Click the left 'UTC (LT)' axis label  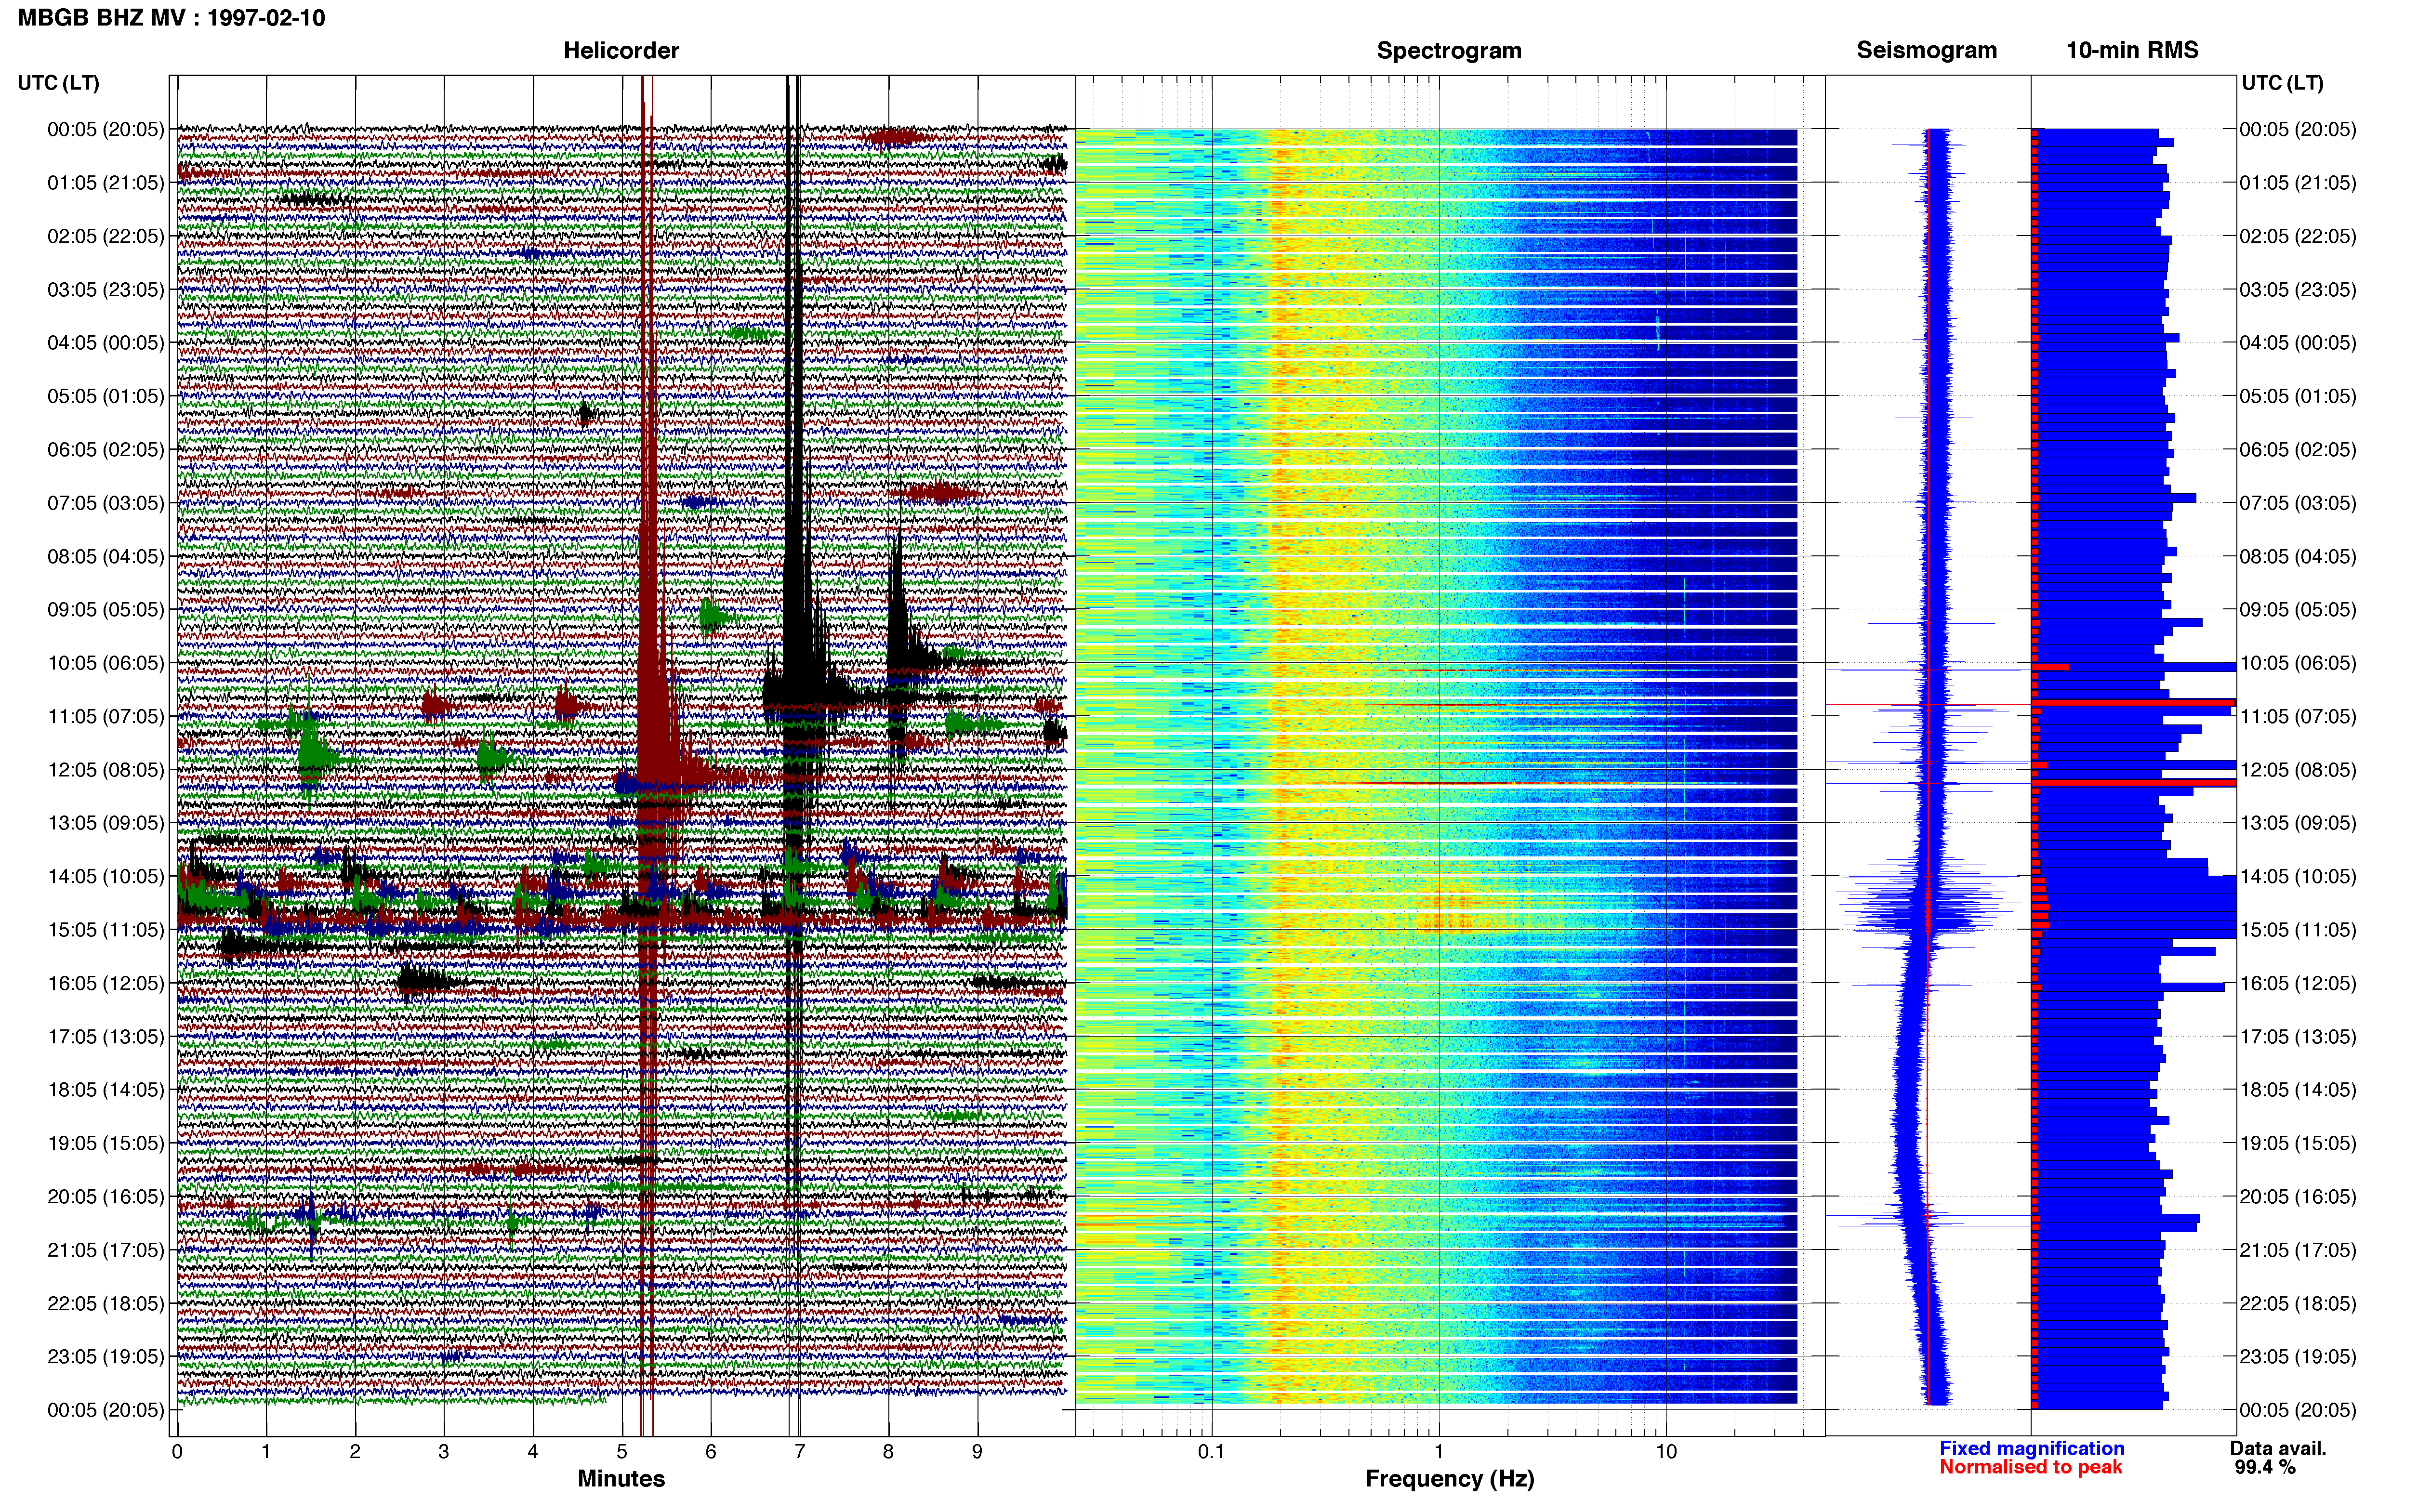pos(58,83)
